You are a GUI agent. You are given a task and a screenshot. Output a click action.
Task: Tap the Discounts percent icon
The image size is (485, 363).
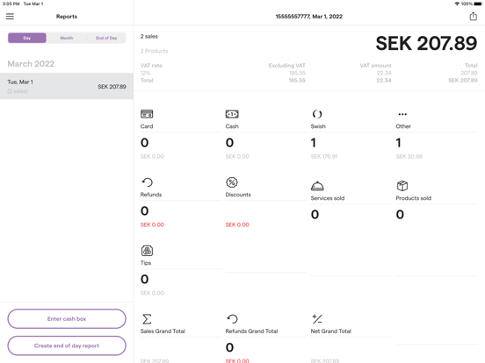[232, 182]
